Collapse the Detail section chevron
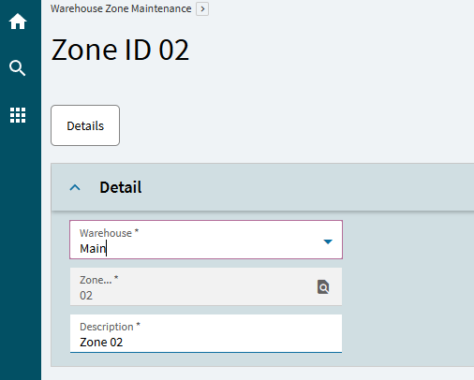Screen dimensions: 474x380 coord(75,187)
